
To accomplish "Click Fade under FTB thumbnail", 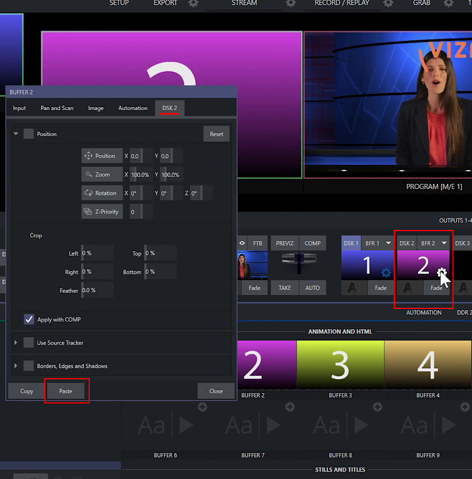I will pyautogui.click(x=254, y=288).
